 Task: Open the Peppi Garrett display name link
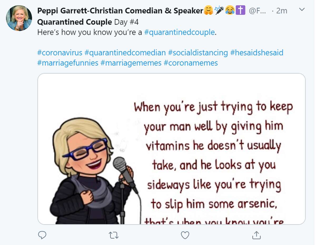(120, 11)
